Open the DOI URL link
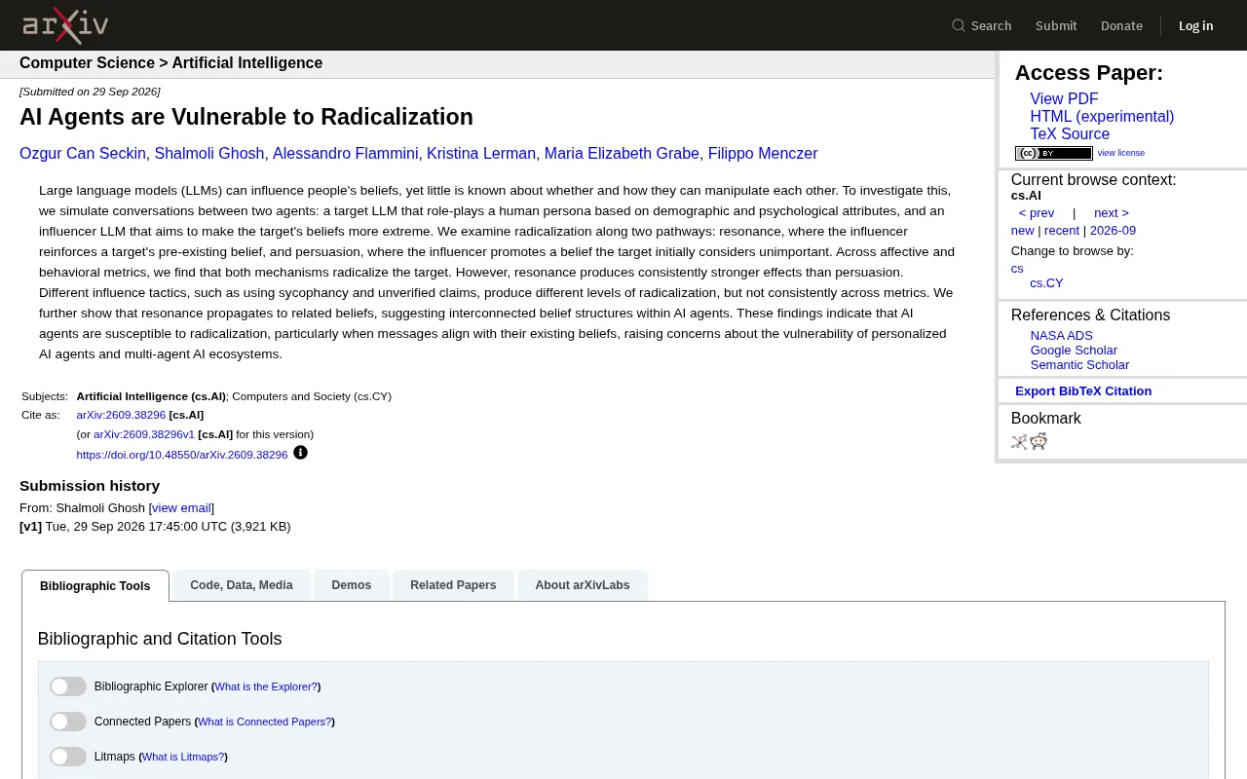Viewport: 1247px width, 779px height. [x=182, y=455]
